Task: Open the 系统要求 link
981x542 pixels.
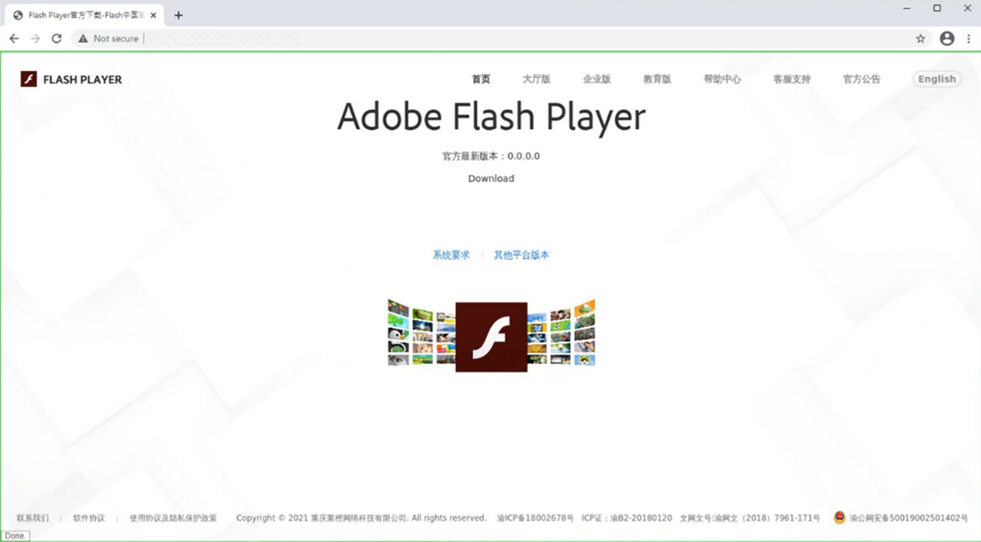Action: tap(451, 255)
